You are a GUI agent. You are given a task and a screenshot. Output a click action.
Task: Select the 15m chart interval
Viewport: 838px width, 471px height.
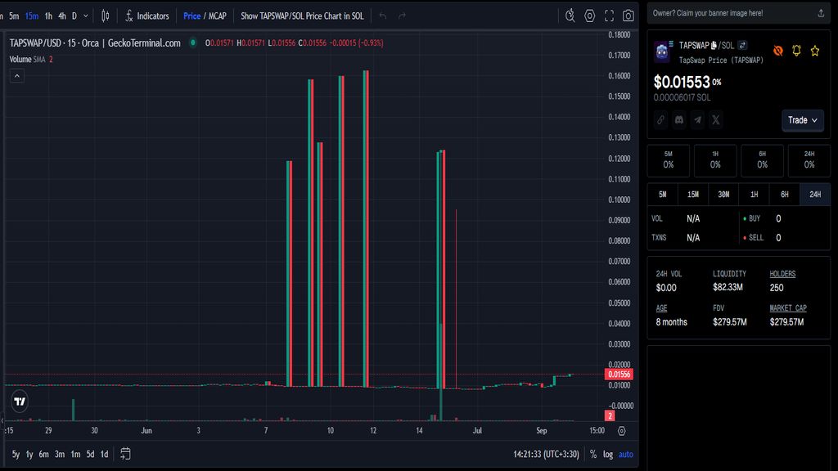pos(32,16)
